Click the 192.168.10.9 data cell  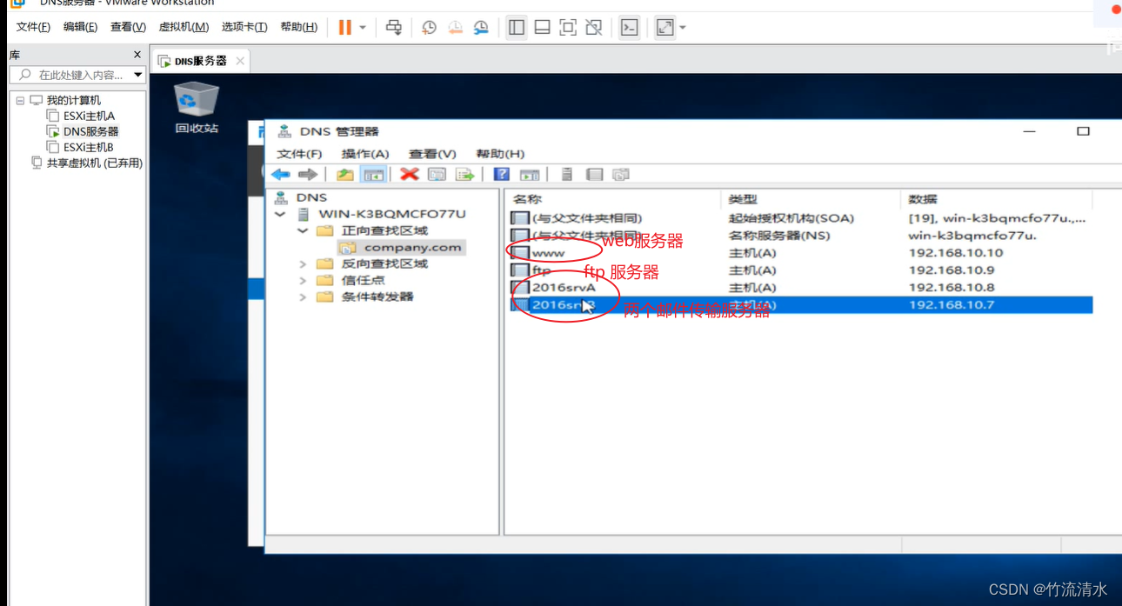(952, 270)
